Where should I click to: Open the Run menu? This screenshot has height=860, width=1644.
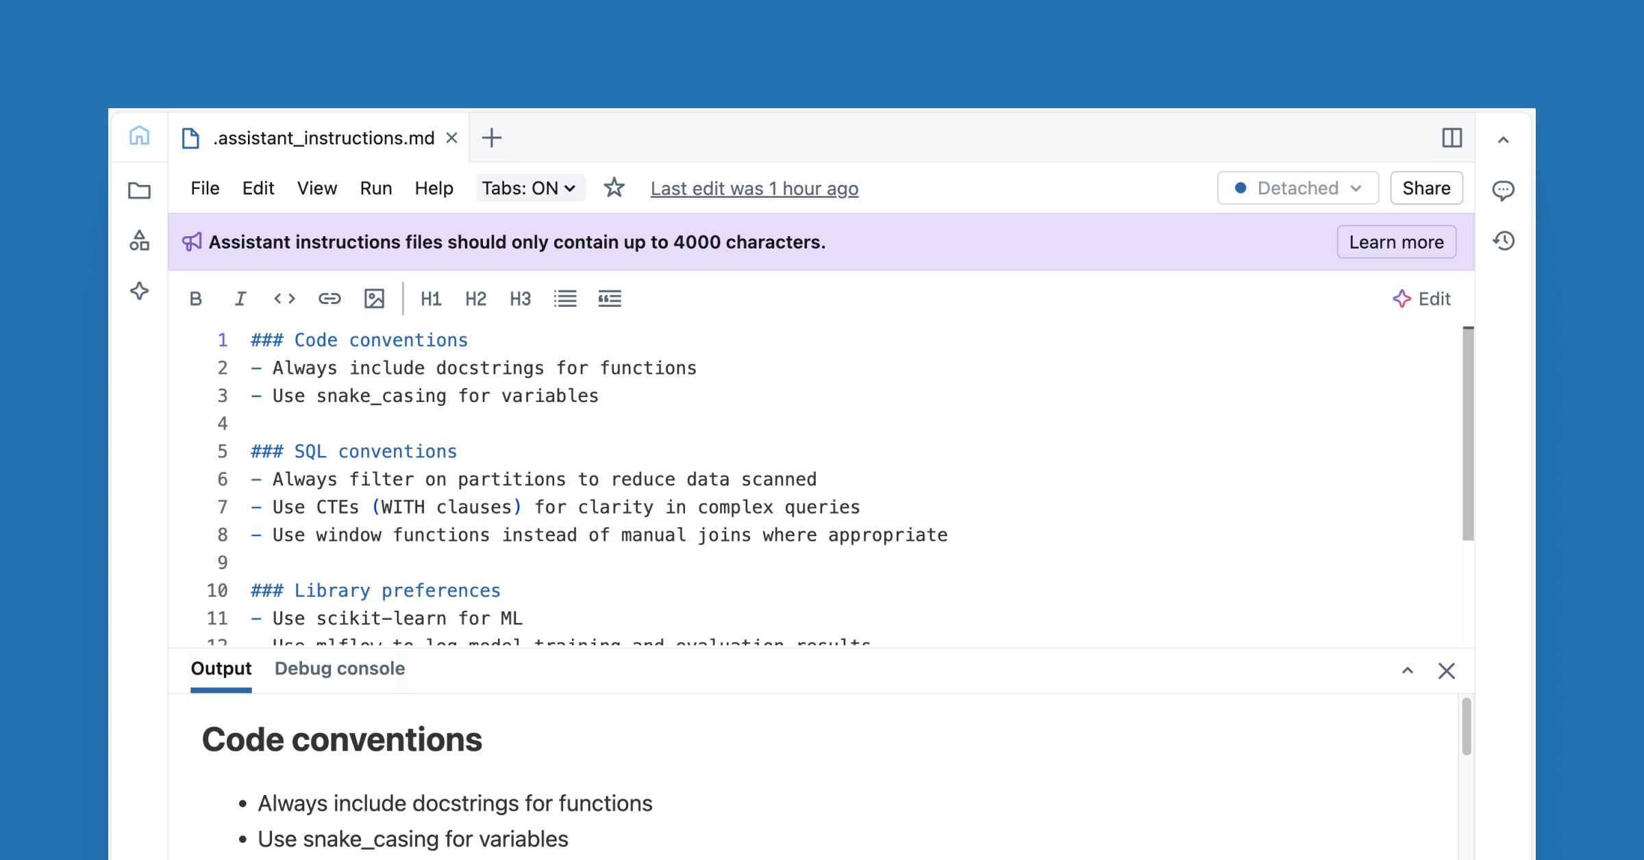point(376,188)
